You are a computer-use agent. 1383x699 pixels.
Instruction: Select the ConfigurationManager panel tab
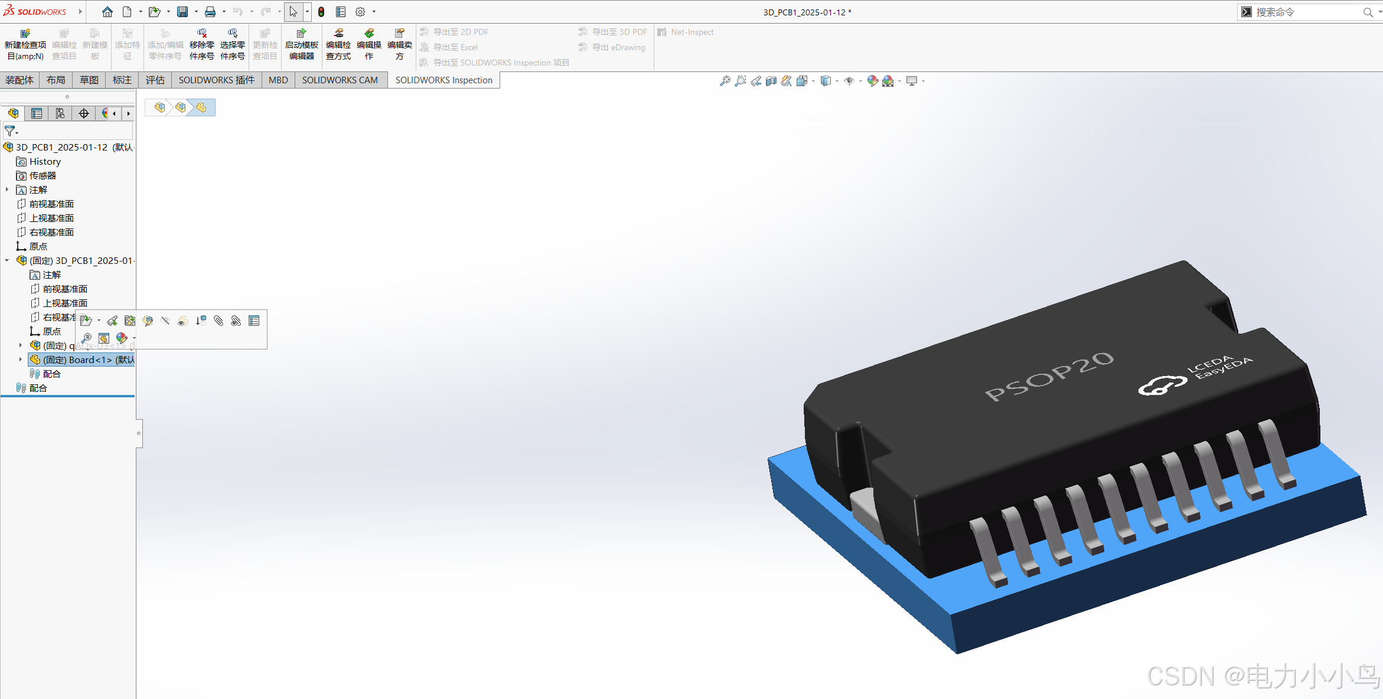60,113
